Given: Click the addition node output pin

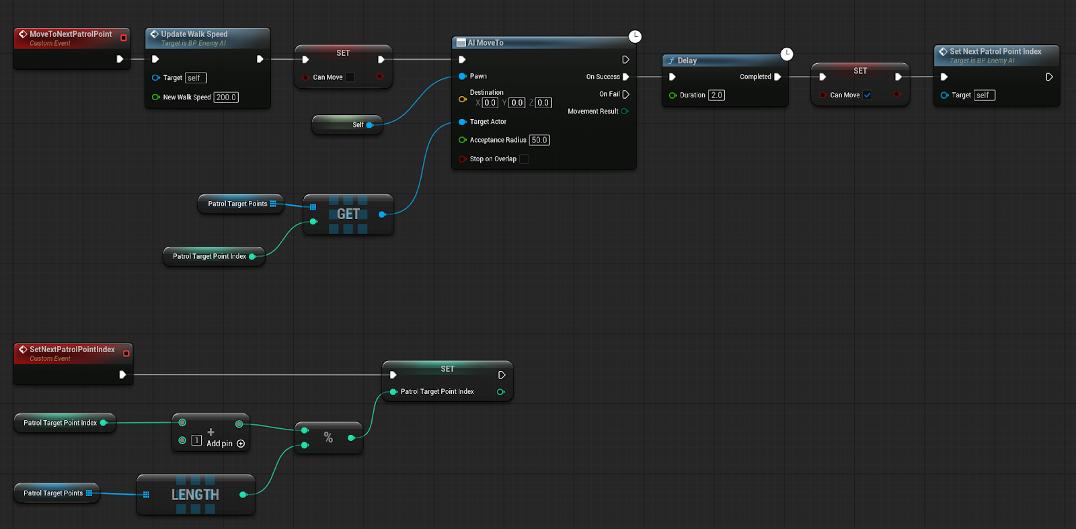Looking at the screenshot, I should (239, 424).
